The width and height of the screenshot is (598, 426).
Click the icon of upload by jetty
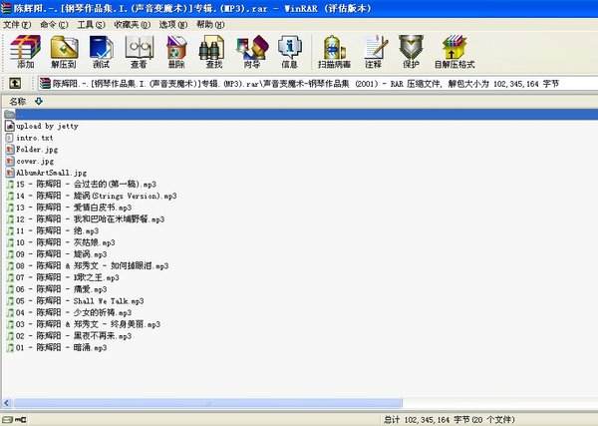[10, 126]
